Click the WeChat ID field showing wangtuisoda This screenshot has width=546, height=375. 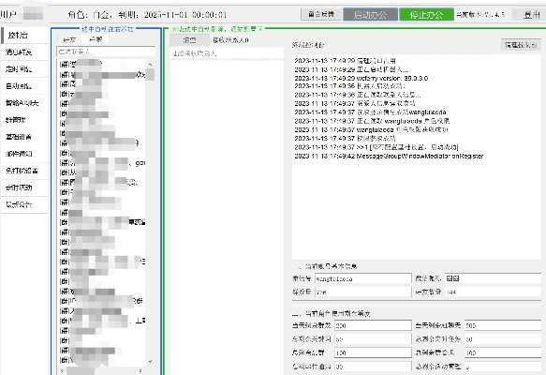(x=363, y=278)
